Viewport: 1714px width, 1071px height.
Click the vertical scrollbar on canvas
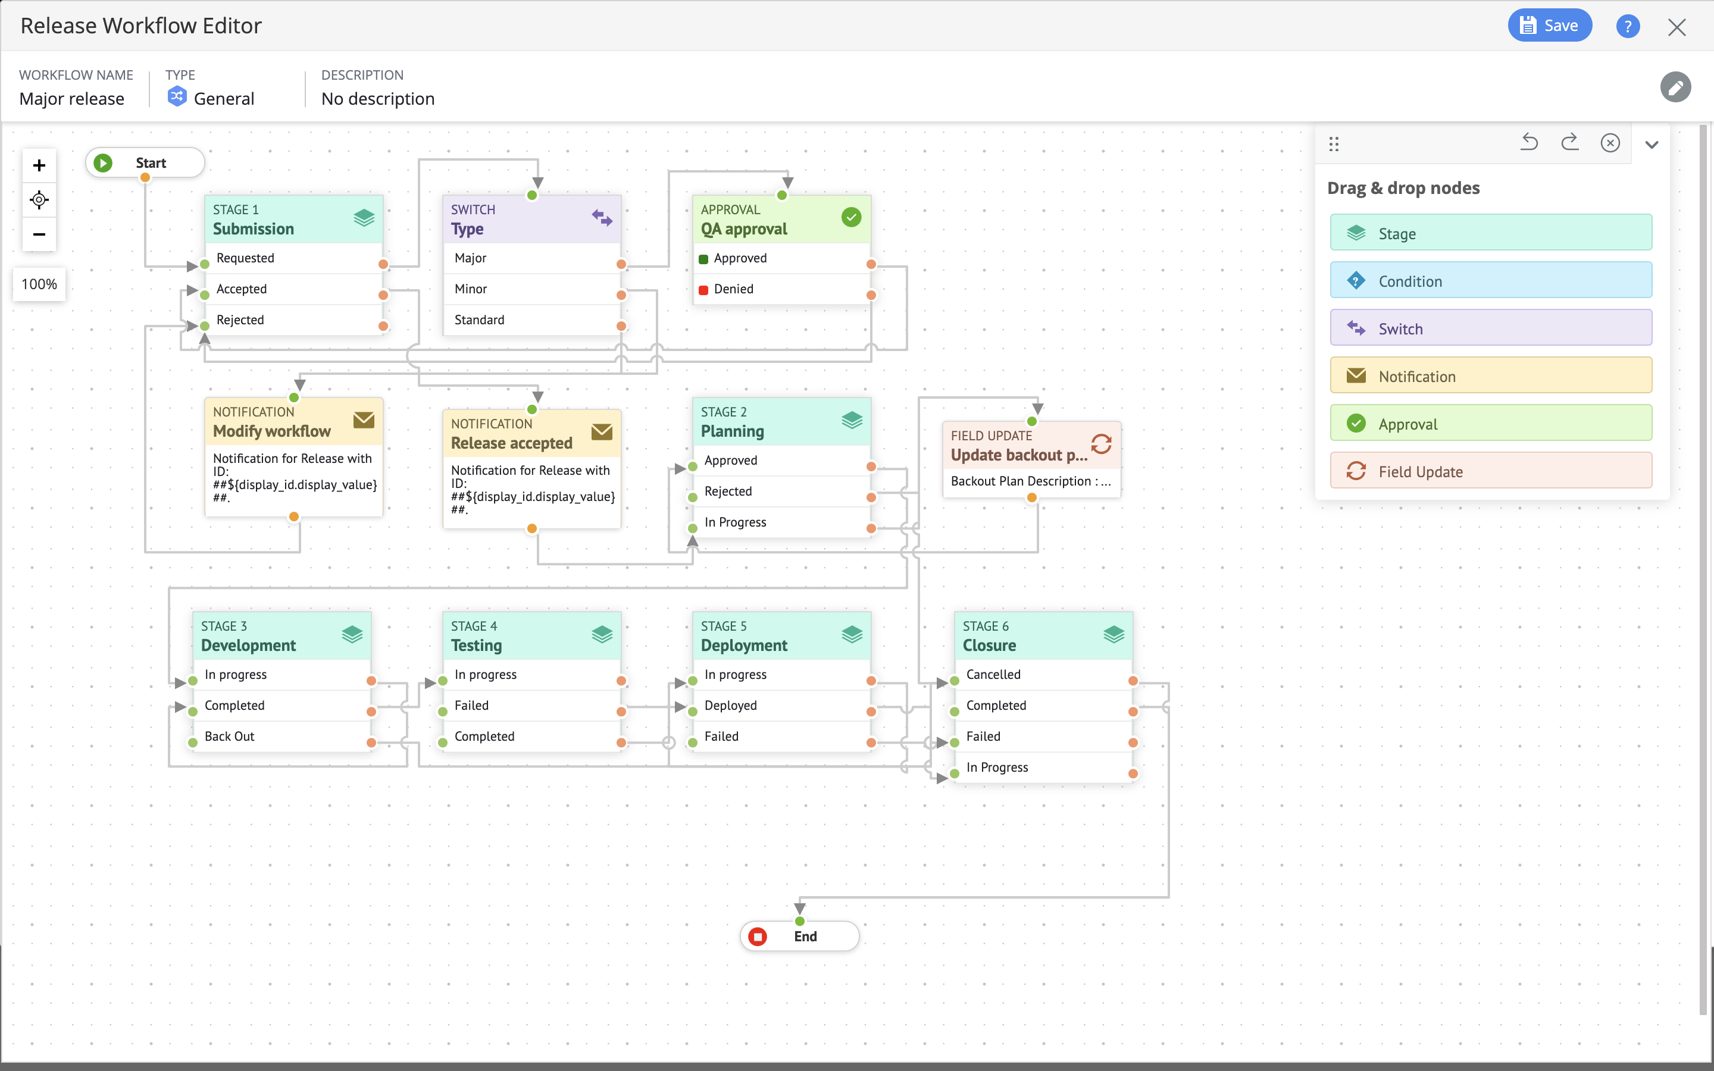[1703, 566]
